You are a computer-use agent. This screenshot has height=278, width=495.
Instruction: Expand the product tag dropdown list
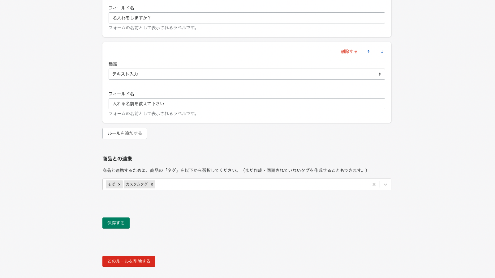click(385, 184)
